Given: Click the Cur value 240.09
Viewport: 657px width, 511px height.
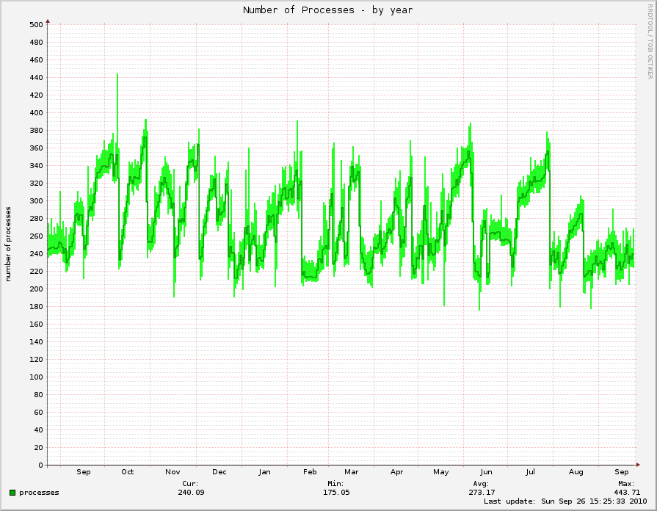Looking at the screenshot, I should pos(191,492).
